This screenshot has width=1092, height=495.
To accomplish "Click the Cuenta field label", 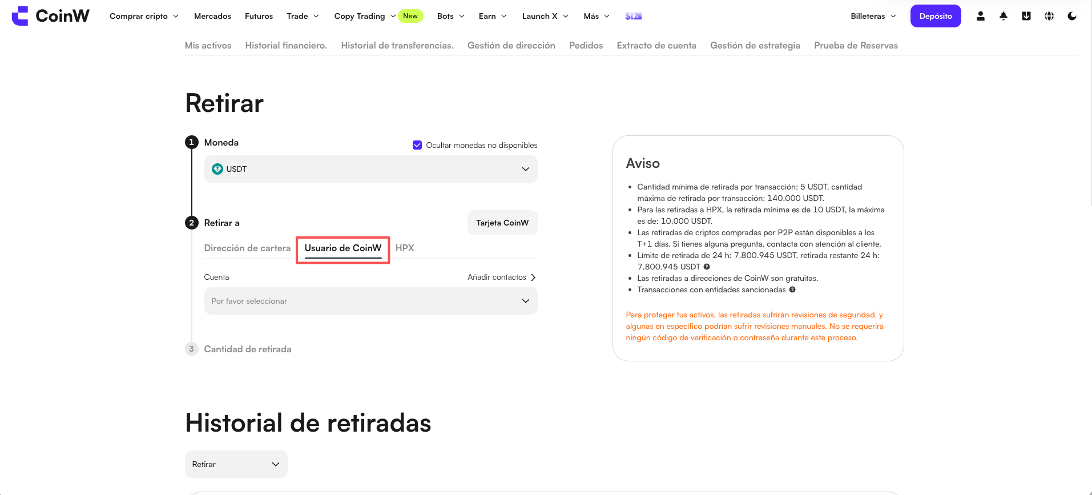I will coord(216,277).
